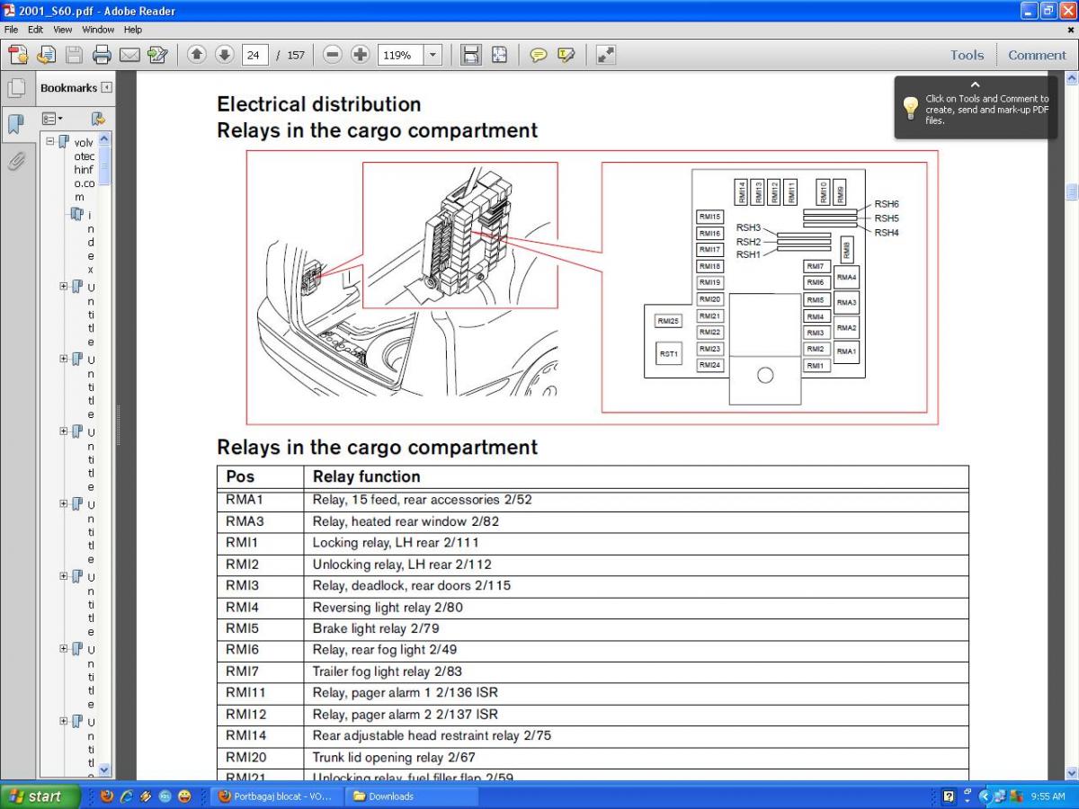Viewport: 1079px width, 809px height.
Task: Click the Print file icon
Action: coord(102,55)
